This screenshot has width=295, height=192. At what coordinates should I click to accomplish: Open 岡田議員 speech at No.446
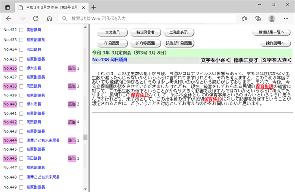click(33, 158)
